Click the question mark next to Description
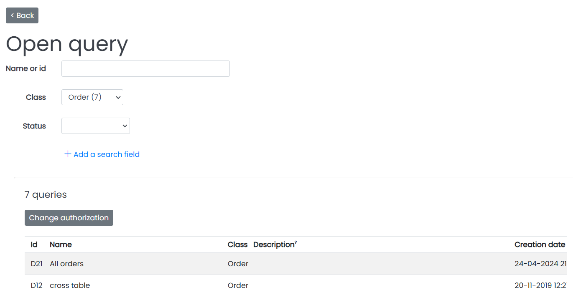 click(296, 242)
